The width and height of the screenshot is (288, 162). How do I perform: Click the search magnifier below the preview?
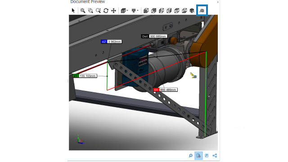[x=190, y=156]
